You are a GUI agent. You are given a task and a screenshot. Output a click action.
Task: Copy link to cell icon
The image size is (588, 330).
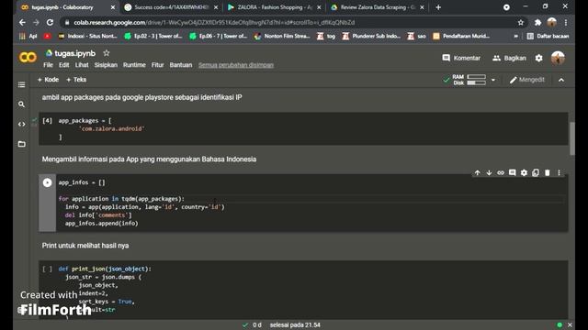[x=501, y=173]
